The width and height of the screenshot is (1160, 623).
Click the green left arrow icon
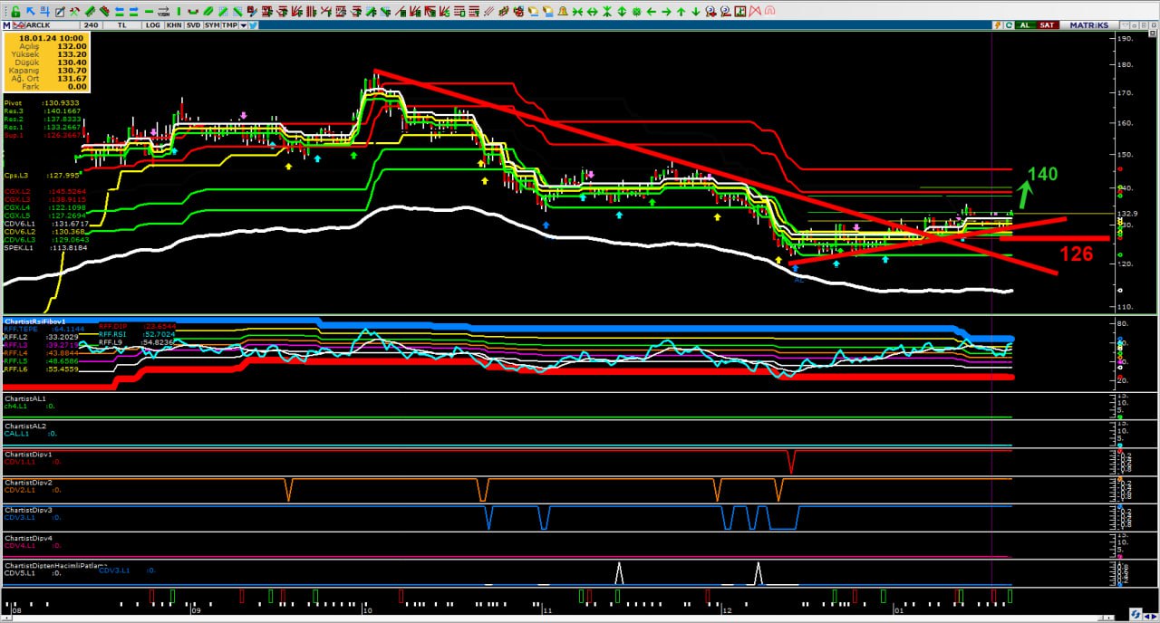[x=651, y=12]
